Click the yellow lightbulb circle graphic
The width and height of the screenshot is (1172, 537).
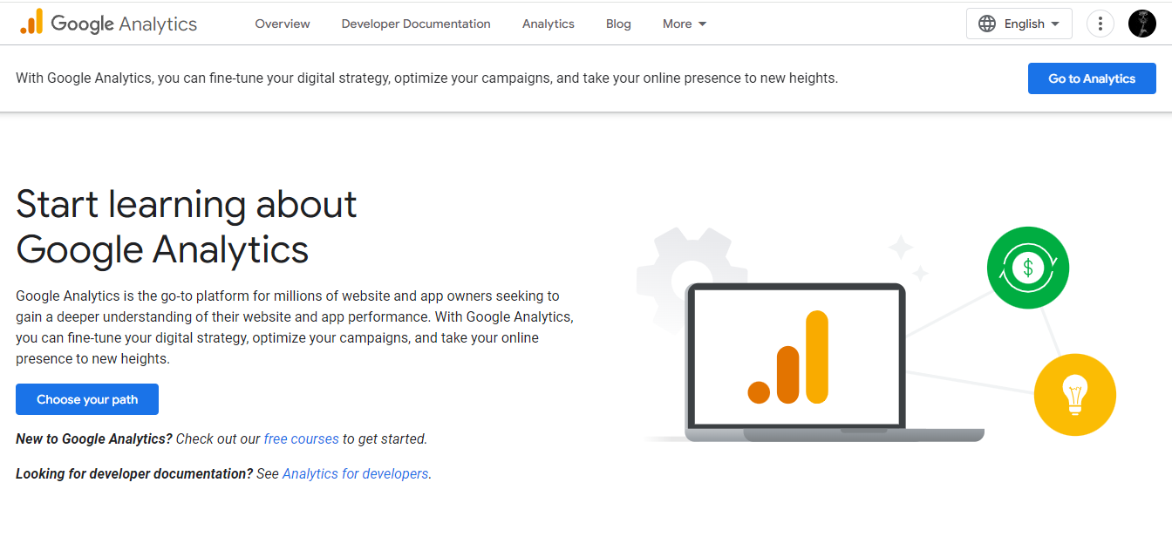pyautogui.click(x=1074, y=395)
